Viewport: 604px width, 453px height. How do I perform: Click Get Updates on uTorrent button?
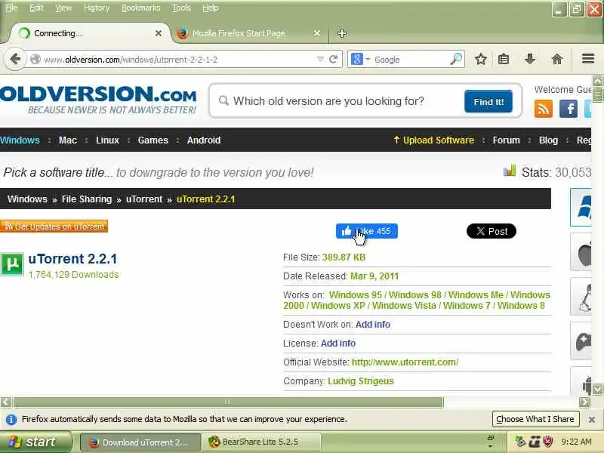pos(54,226)
